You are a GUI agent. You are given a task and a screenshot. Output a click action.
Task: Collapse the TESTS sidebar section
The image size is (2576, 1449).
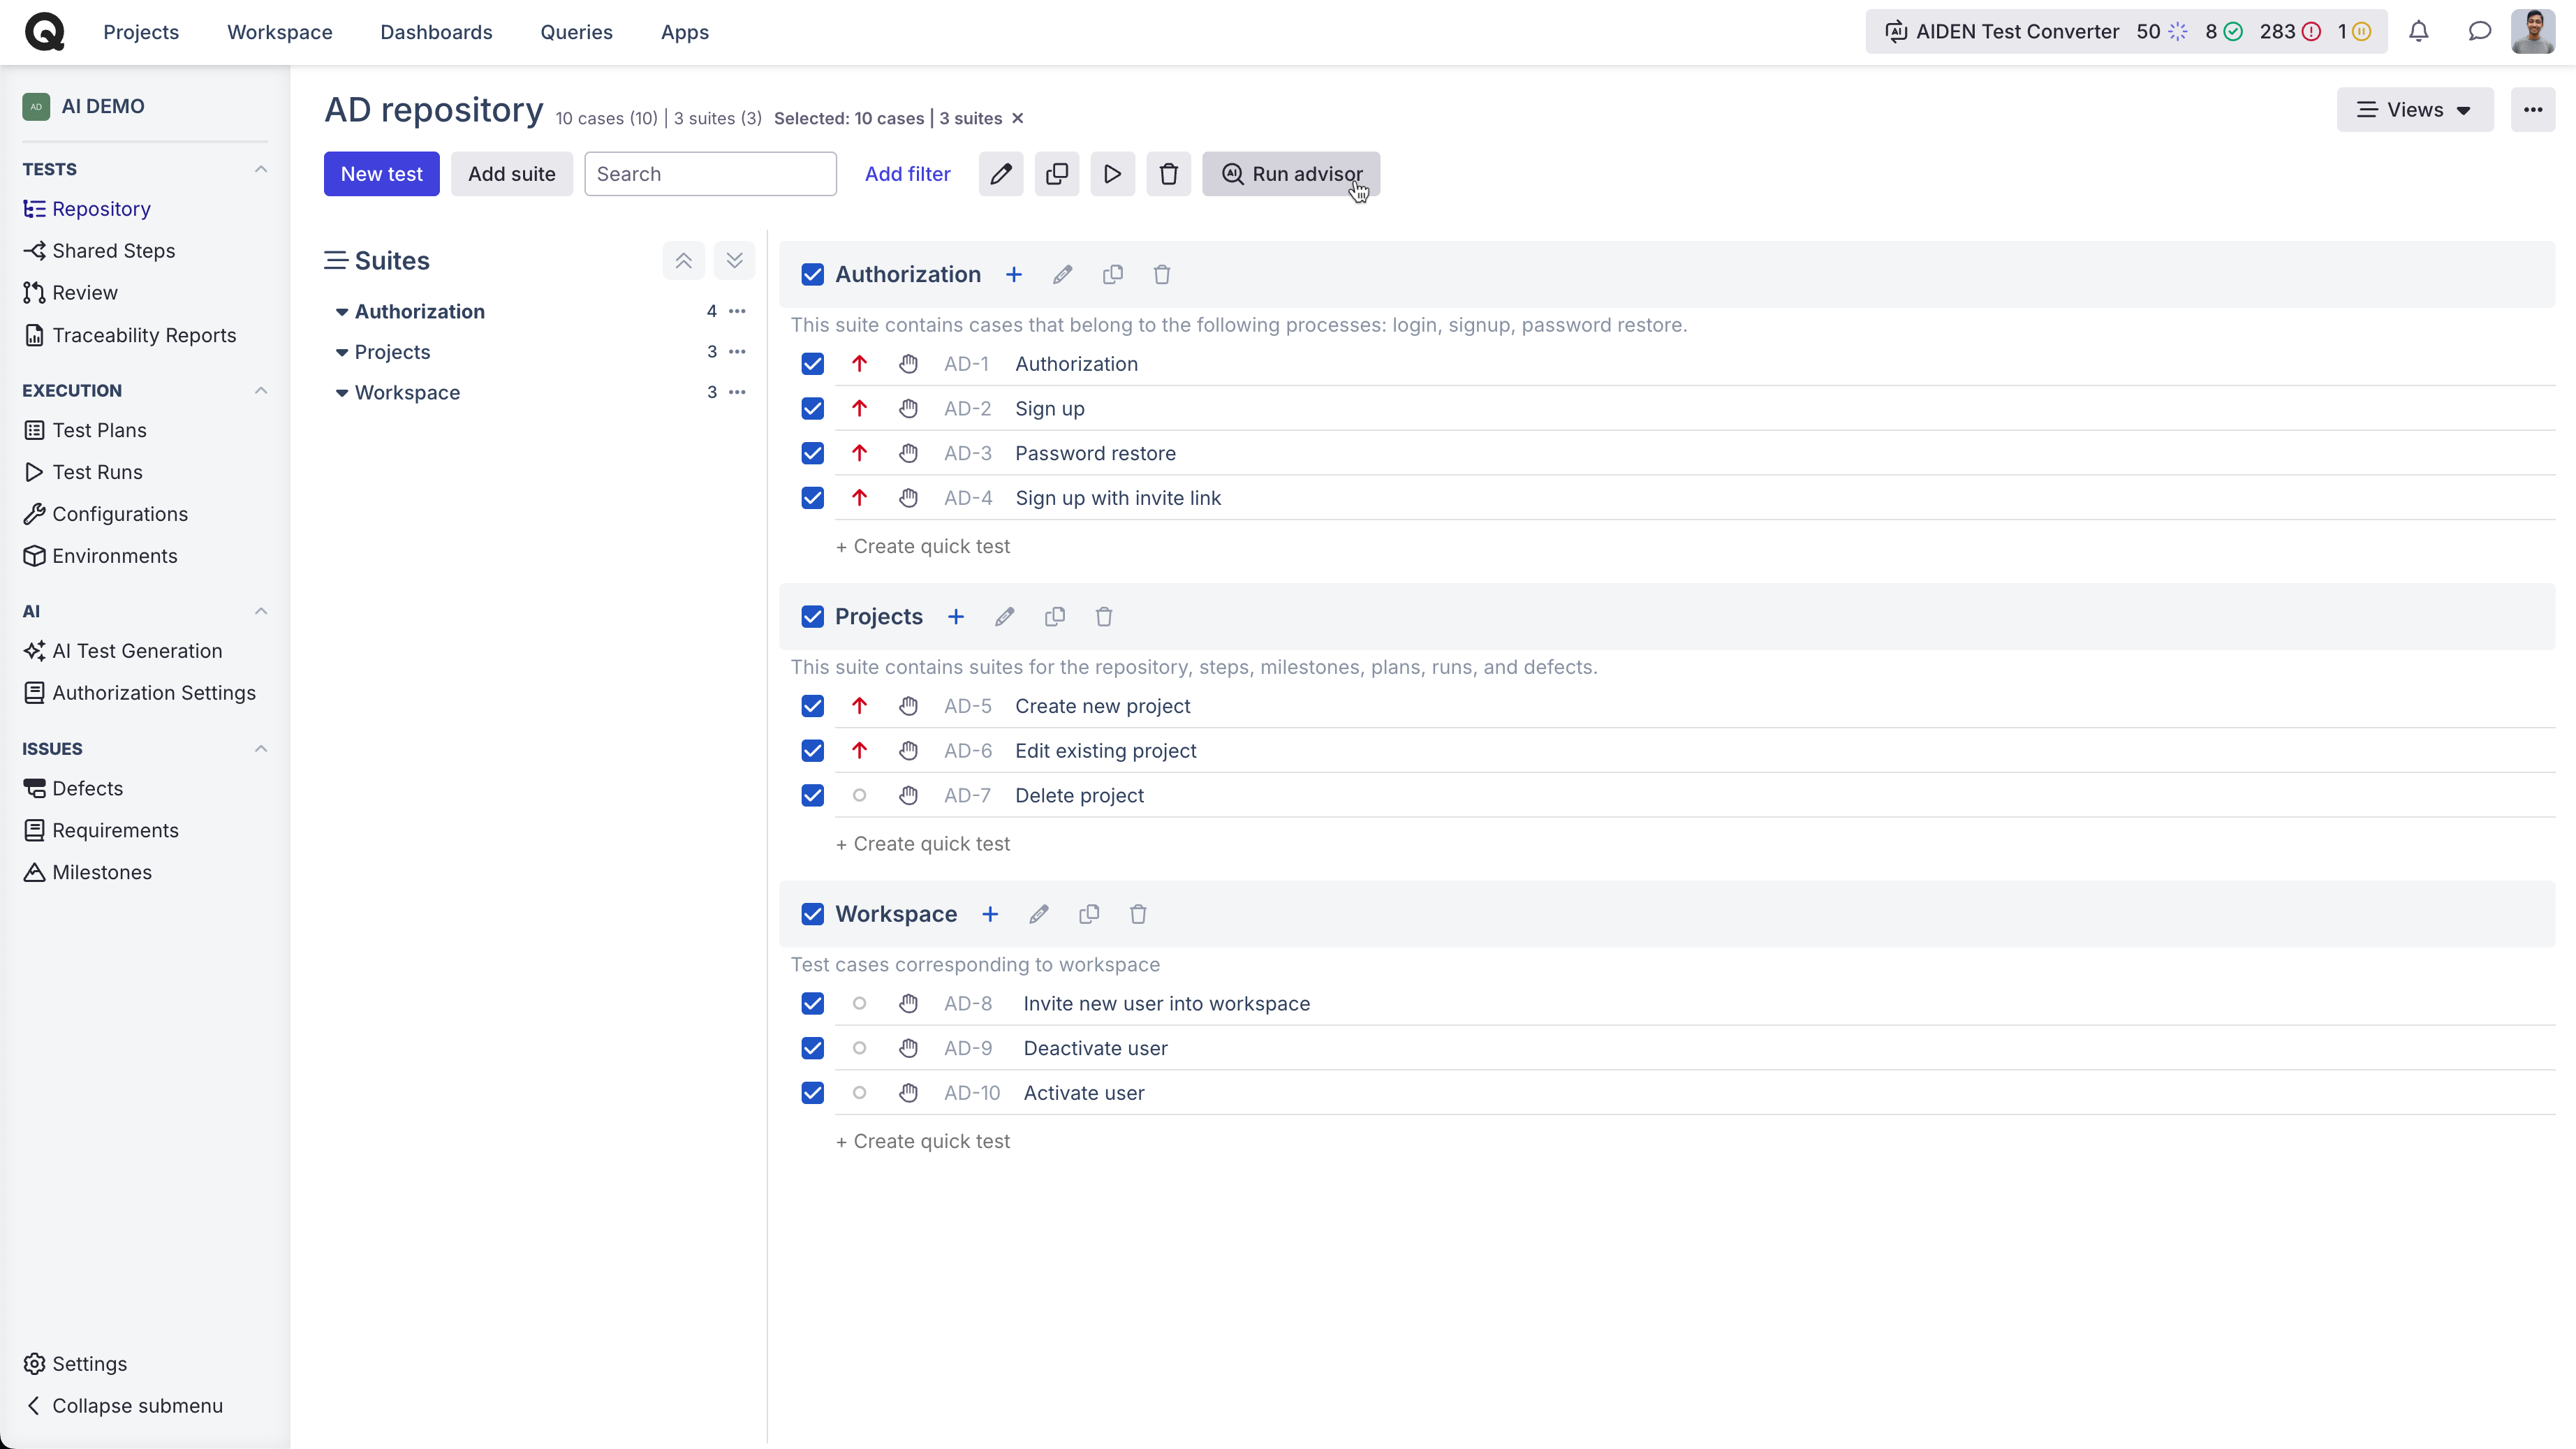261,169
